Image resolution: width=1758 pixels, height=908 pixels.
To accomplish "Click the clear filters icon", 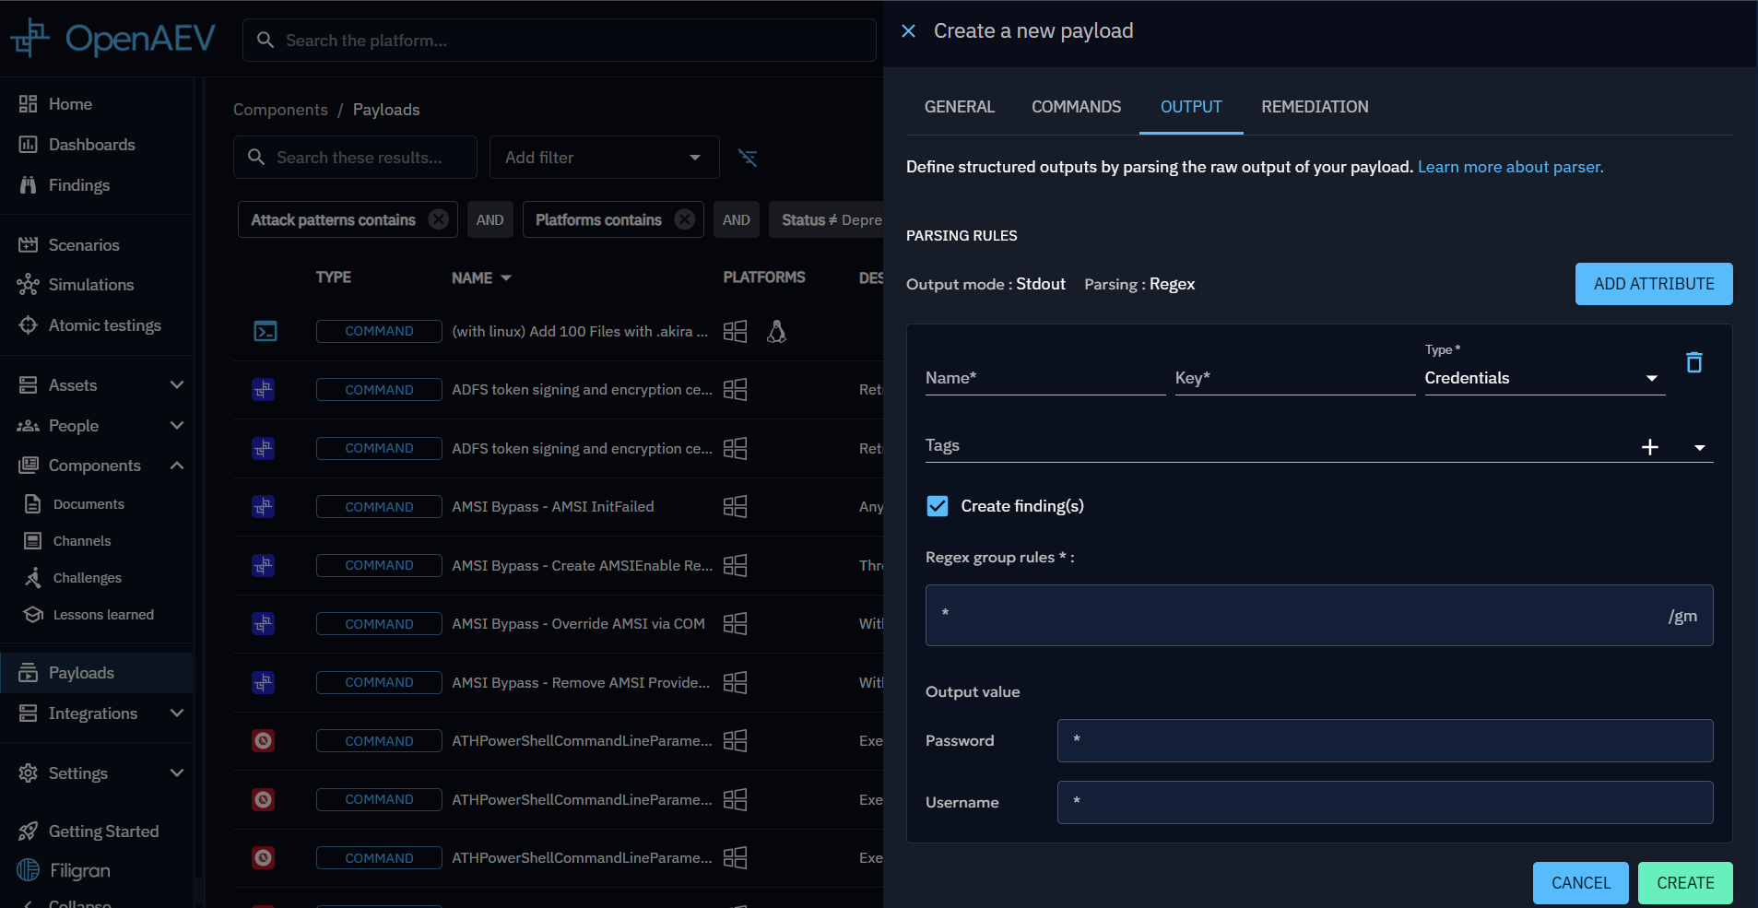I will click(x=748, y=158).
